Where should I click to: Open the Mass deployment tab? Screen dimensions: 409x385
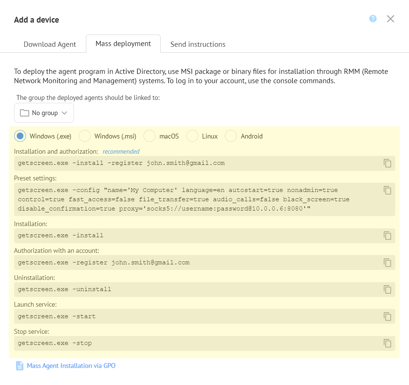(x=123, y=44)
